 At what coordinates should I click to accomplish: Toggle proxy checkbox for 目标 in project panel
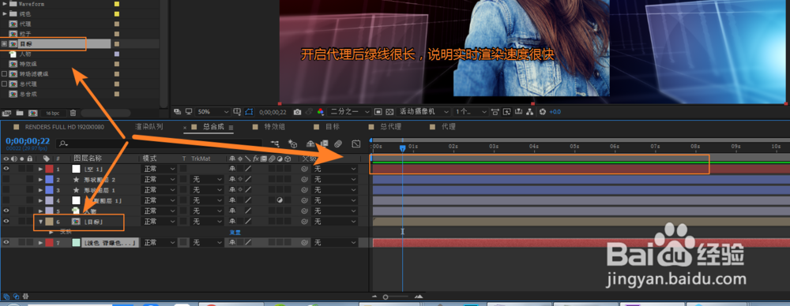coord(5,44)
